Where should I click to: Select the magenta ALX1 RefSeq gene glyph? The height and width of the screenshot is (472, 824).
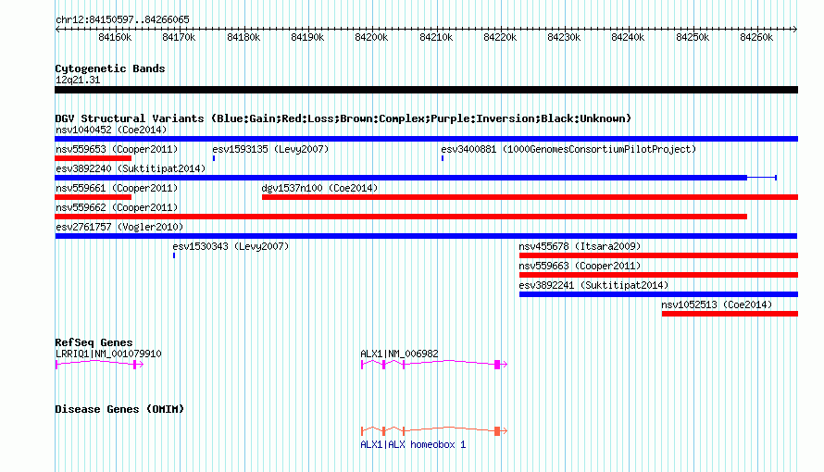pyautogui.click(x=434, y=364)
